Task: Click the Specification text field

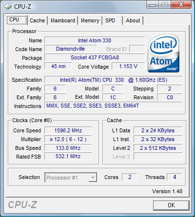Action: [x=114, y=80]
